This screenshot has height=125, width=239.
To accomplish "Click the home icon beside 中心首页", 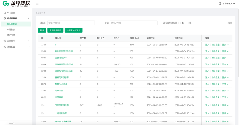I will point(5,13).
